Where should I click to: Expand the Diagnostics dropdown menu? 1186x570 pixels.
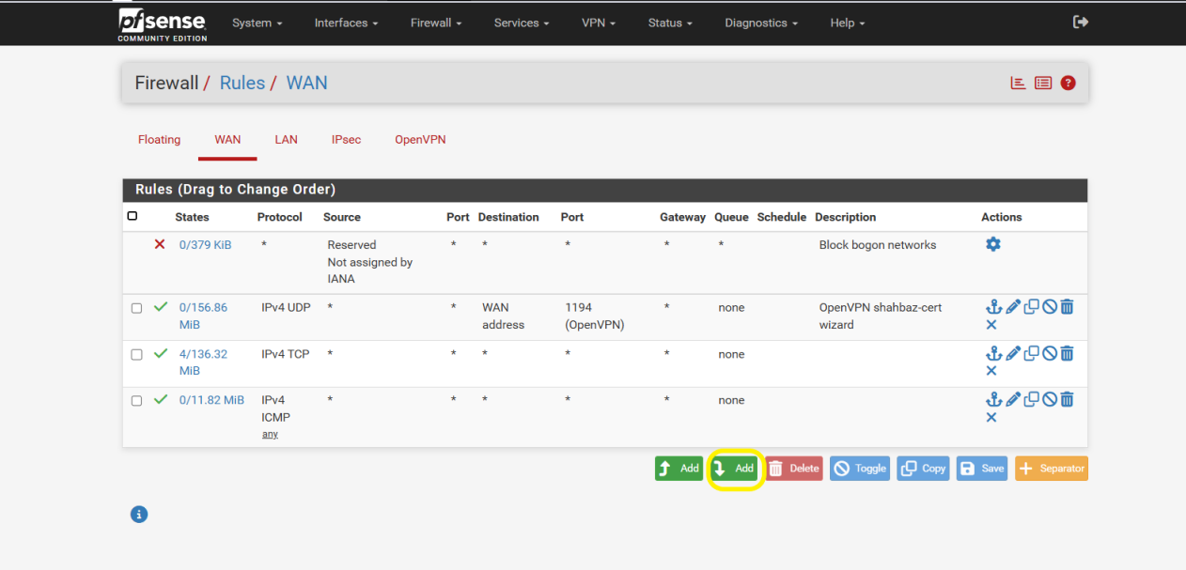pos(760,23)
